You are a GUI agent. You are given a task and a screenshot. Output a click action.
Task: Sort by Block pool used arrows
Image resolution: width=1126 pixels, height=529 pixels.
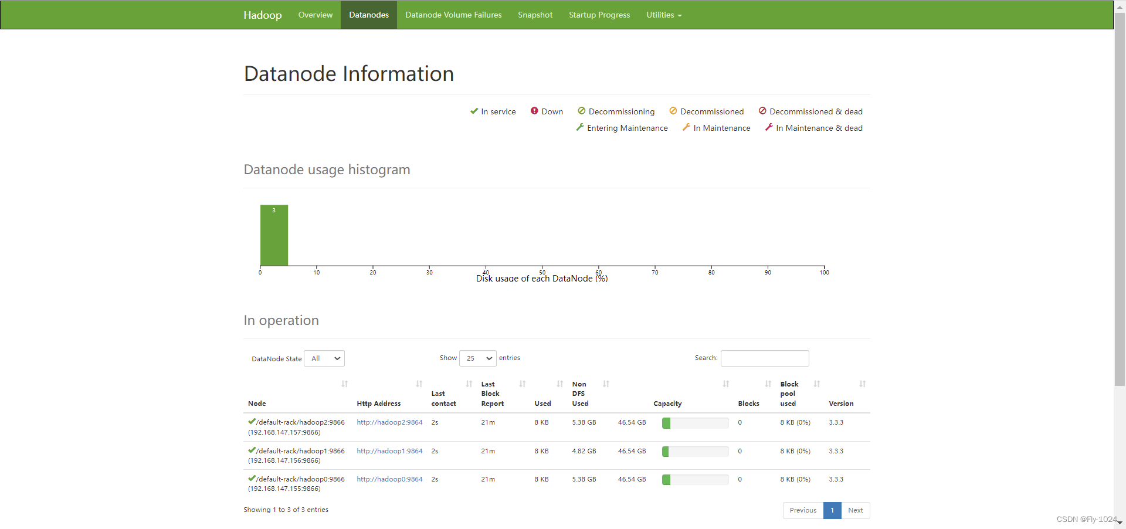click(x=817, y=384)
